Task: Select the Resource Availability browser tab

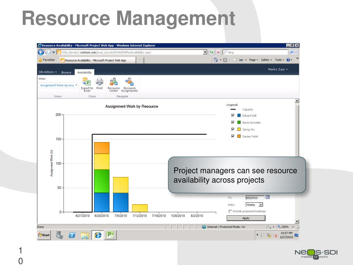Action: (98, 60)
